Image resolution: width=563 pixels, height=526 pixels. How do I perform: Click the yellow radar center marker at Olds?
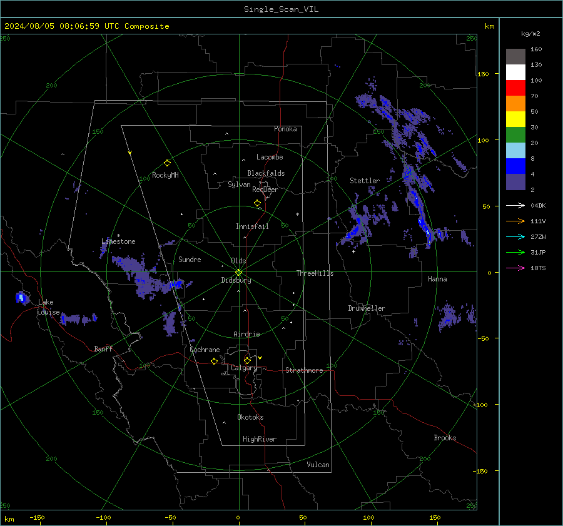[239, 272]
